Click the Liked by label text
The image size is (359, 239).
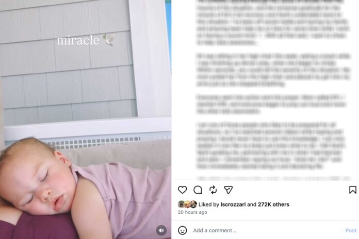[209, 204]
